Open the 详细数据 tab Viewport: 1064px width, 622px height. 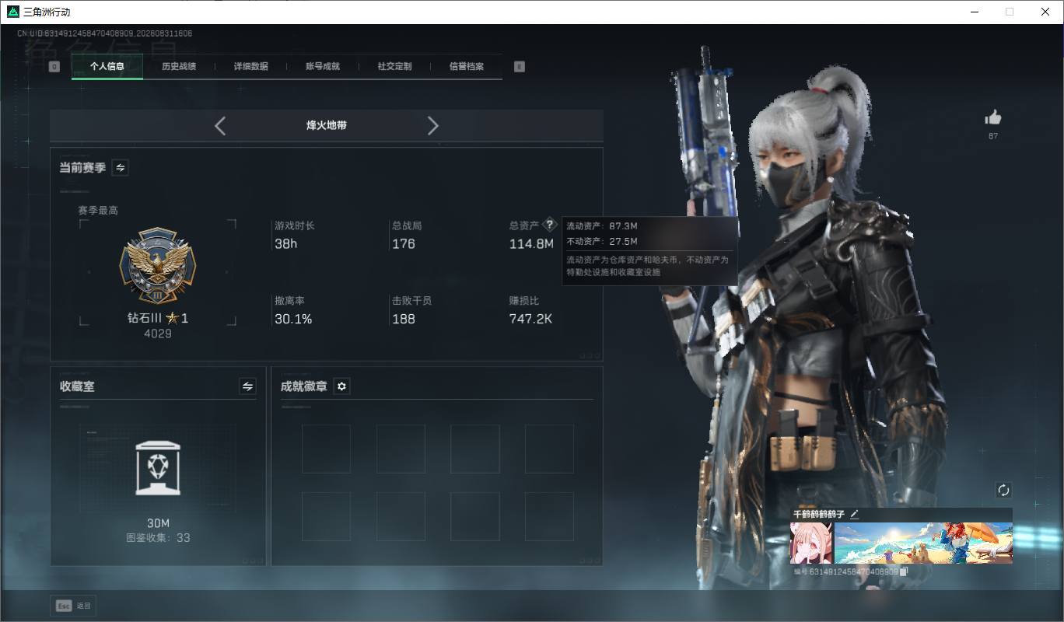pyautogui.click(x=251, y=66)
